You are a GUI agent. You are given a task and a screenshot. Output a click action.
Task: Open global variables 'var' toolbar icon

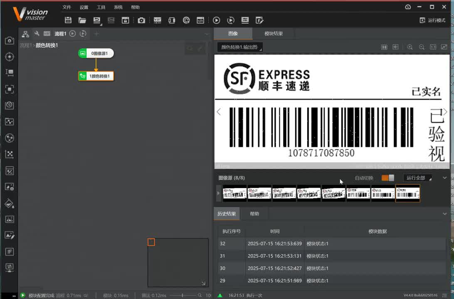click(x=158, y=20)
